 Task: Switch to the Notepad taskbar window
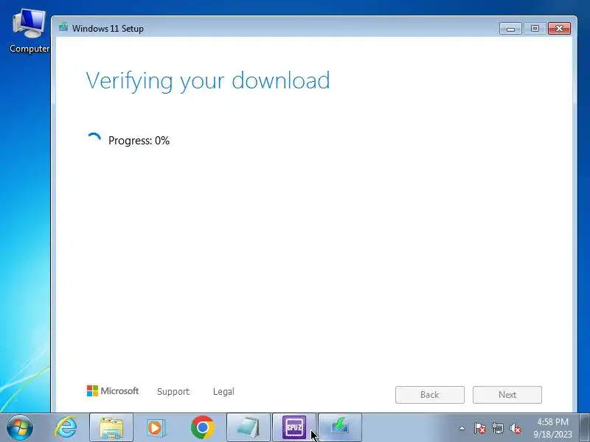pyautogui.click(x=249, y=427)
